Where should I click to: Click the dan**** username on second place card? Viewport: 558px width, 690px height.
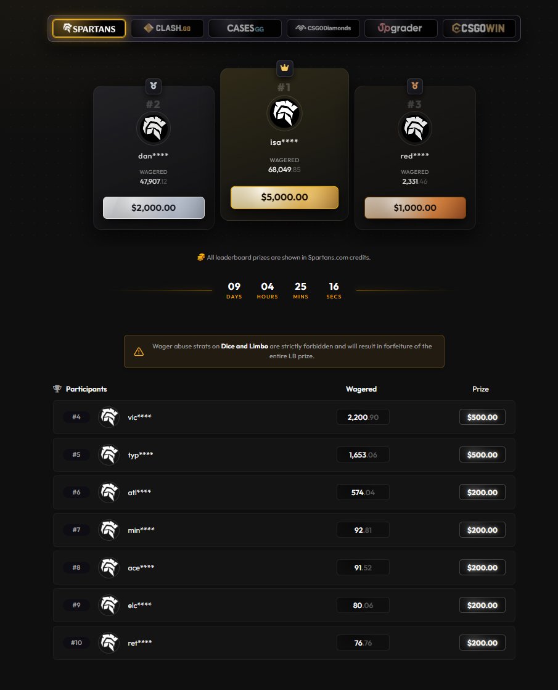(x=153, y=156)
